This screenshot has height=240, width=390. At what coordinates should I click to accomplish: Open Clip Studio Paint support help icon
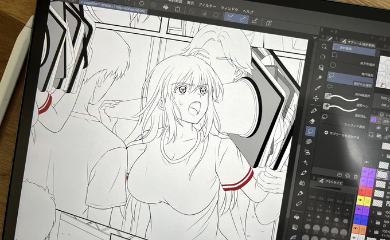269,23
